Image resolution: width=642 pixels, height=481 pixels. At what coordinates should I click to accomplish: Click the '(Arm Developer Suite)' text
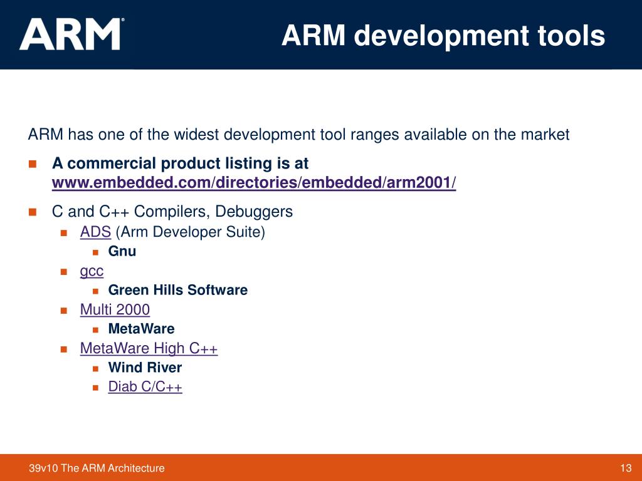(x=191, y=232)
